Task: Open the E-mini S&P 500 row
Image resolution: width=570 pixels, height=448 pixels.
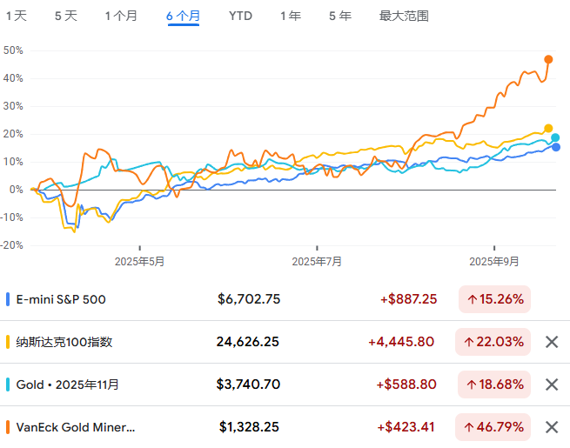Action: 61,299
